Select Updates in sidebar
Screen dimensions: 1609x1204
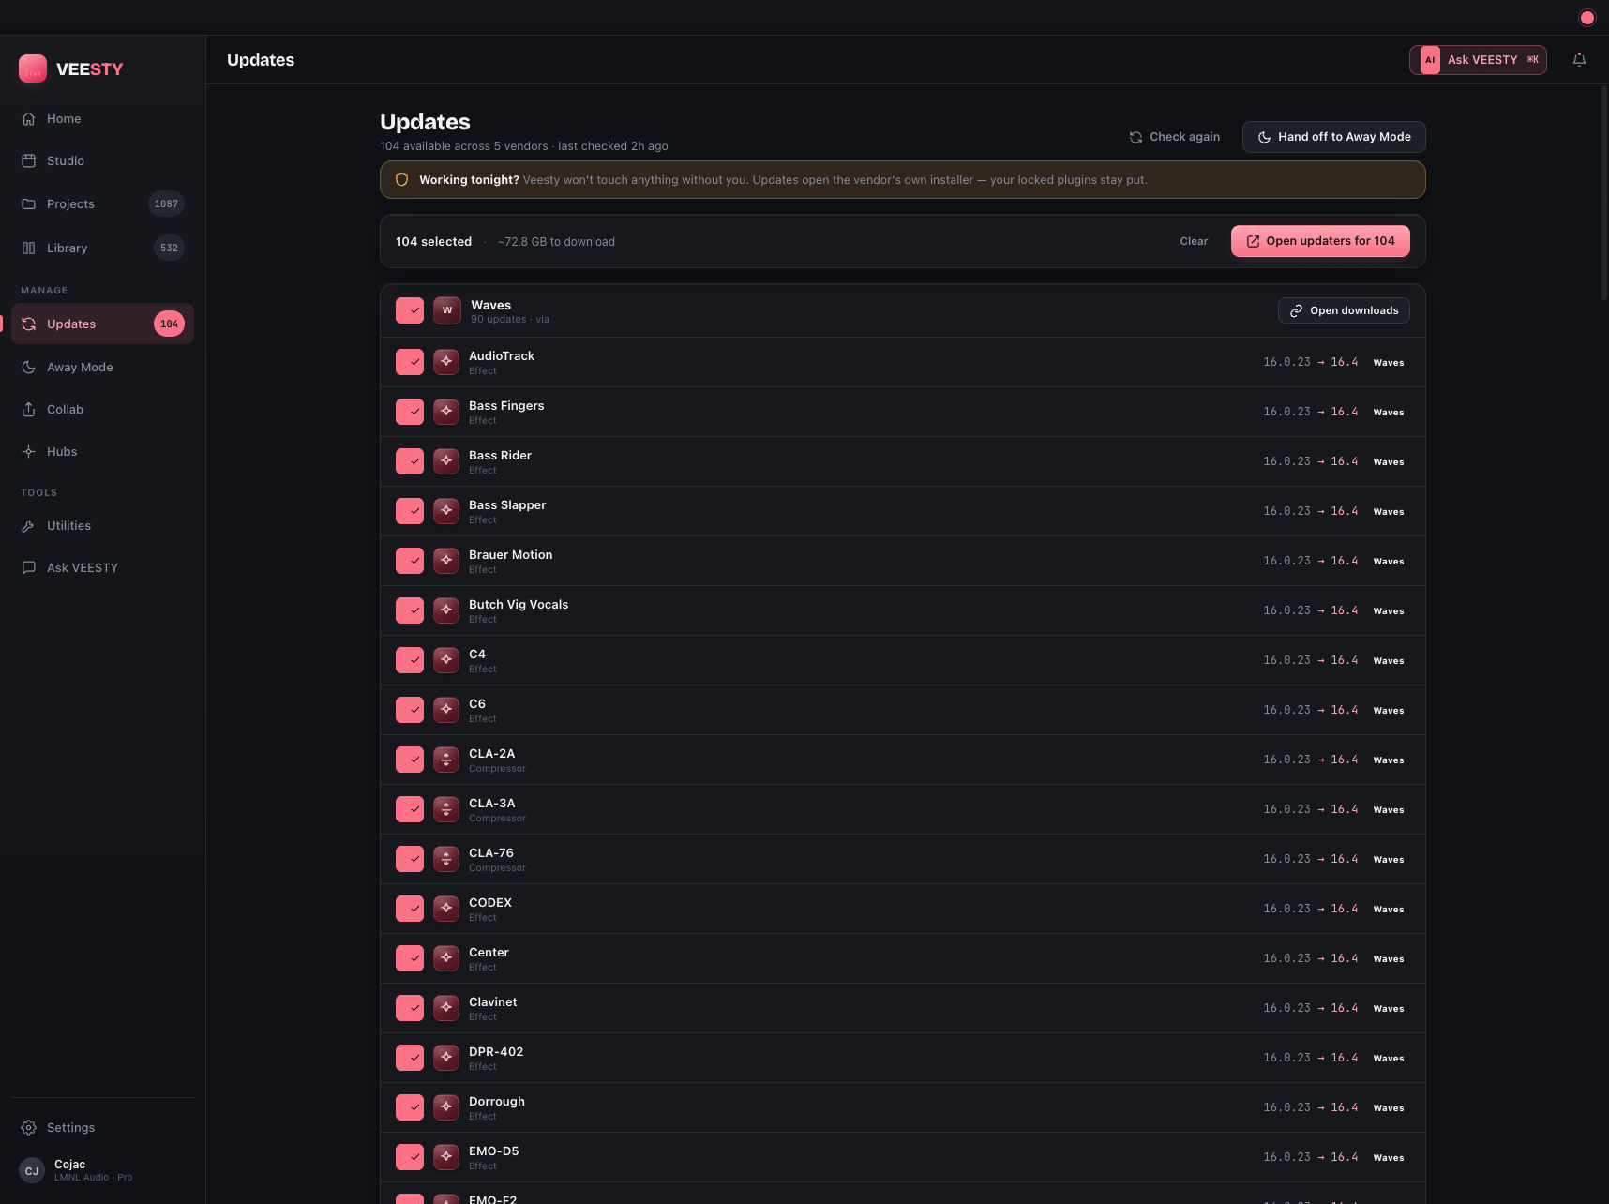pos(102,324)
